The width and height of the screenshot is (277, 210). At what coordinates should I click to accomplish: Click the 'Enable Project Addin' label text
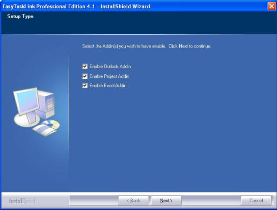tap(110, 76)
